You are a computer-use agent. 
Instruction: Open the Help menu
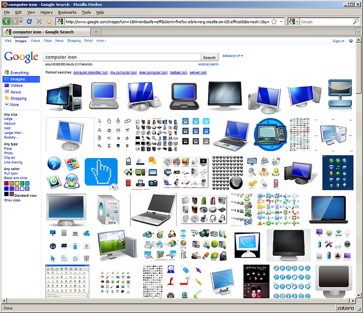coord(100,13)
